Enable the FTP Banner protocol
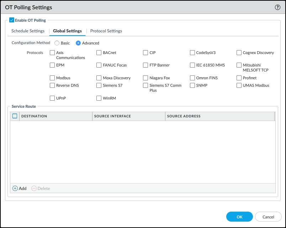The width and height of the screenshot is (286, 228). [145, 65]
